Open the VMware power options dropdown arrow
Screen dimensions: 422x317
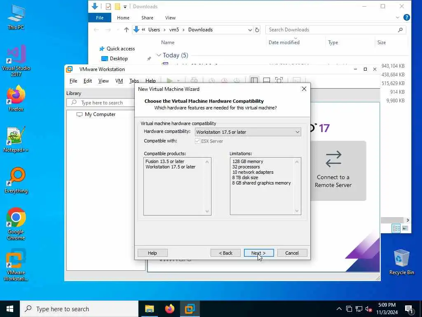click(x=178, y=80)
